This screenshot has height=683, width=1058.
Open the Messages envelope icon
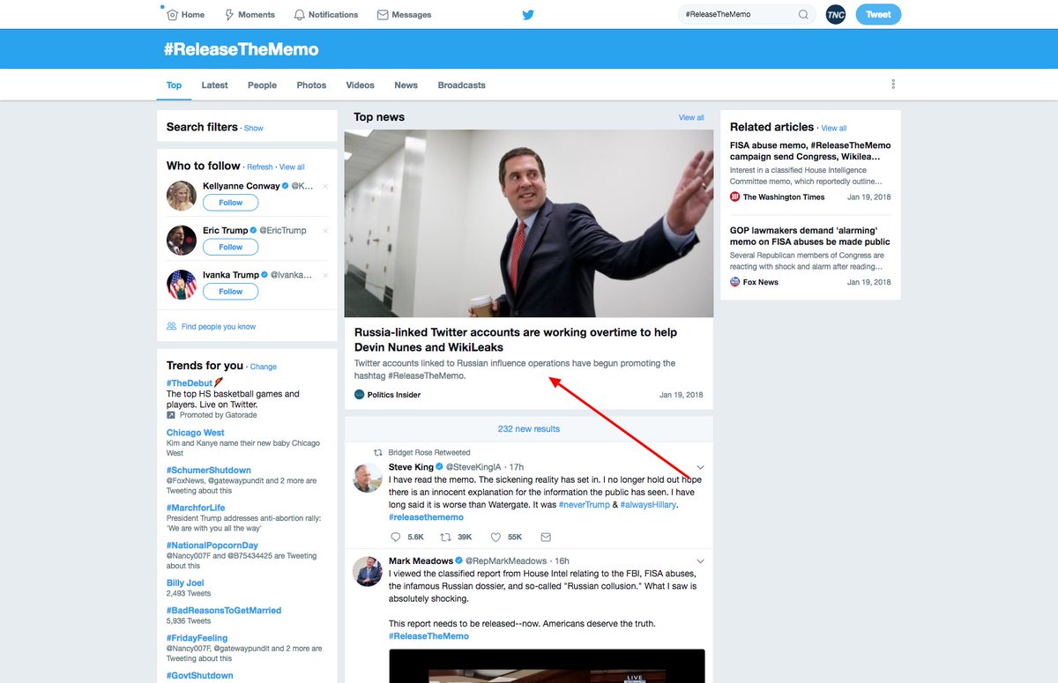pos(381,14)
